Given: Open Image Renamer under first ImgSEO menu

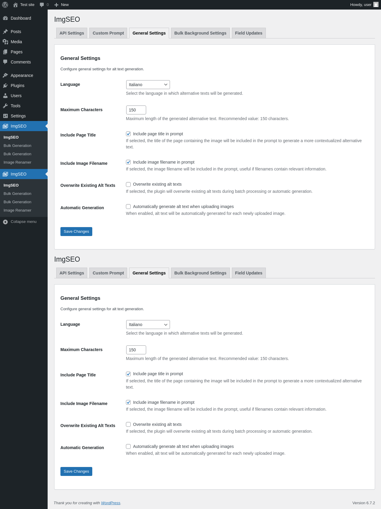Looking at the screenshot, I should [17, 162].
